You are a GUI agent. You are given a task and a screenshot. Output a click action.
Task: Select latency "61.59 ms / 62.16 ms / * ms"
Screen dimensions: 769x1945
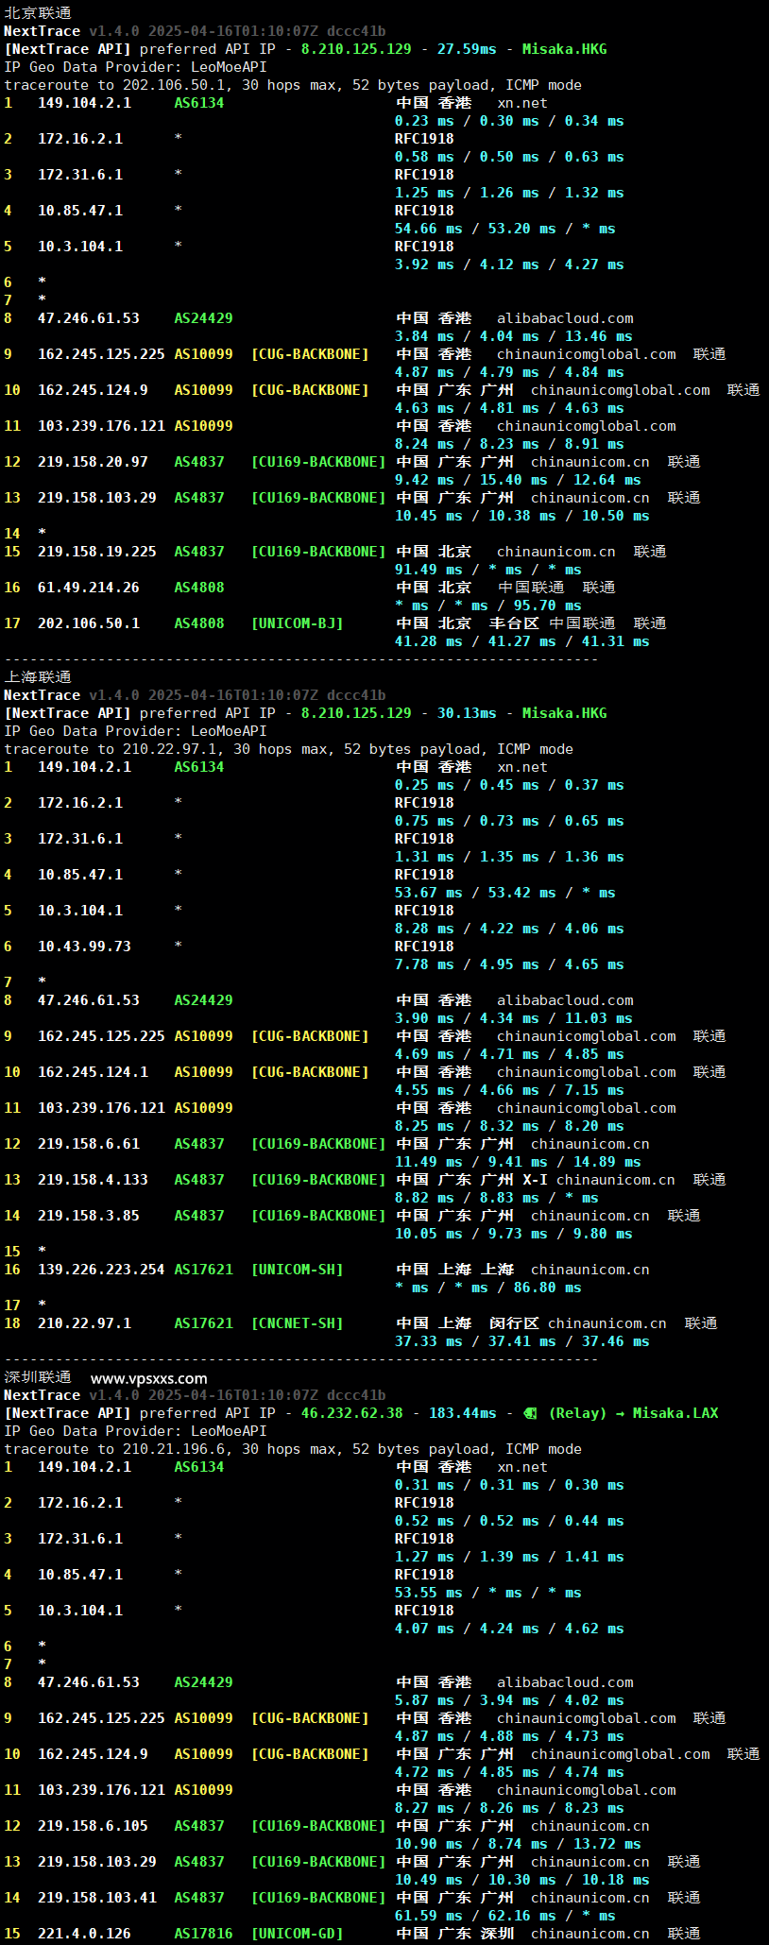[x=505, y=1916]
